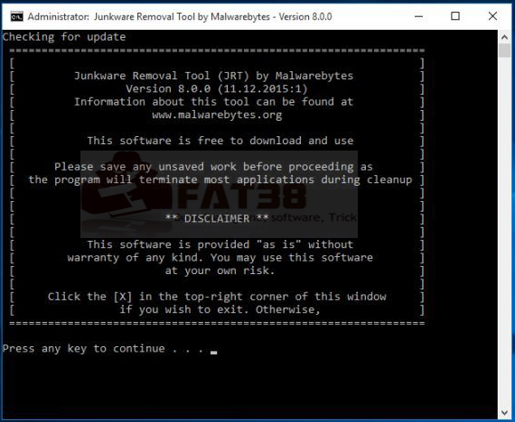Click the scrollbar down arrow
The image size is (515, 422).
pos(504,412)
